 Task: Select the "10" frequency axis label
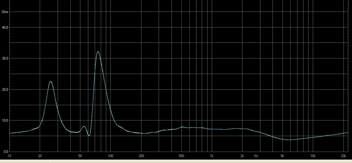tap(9, 156)
